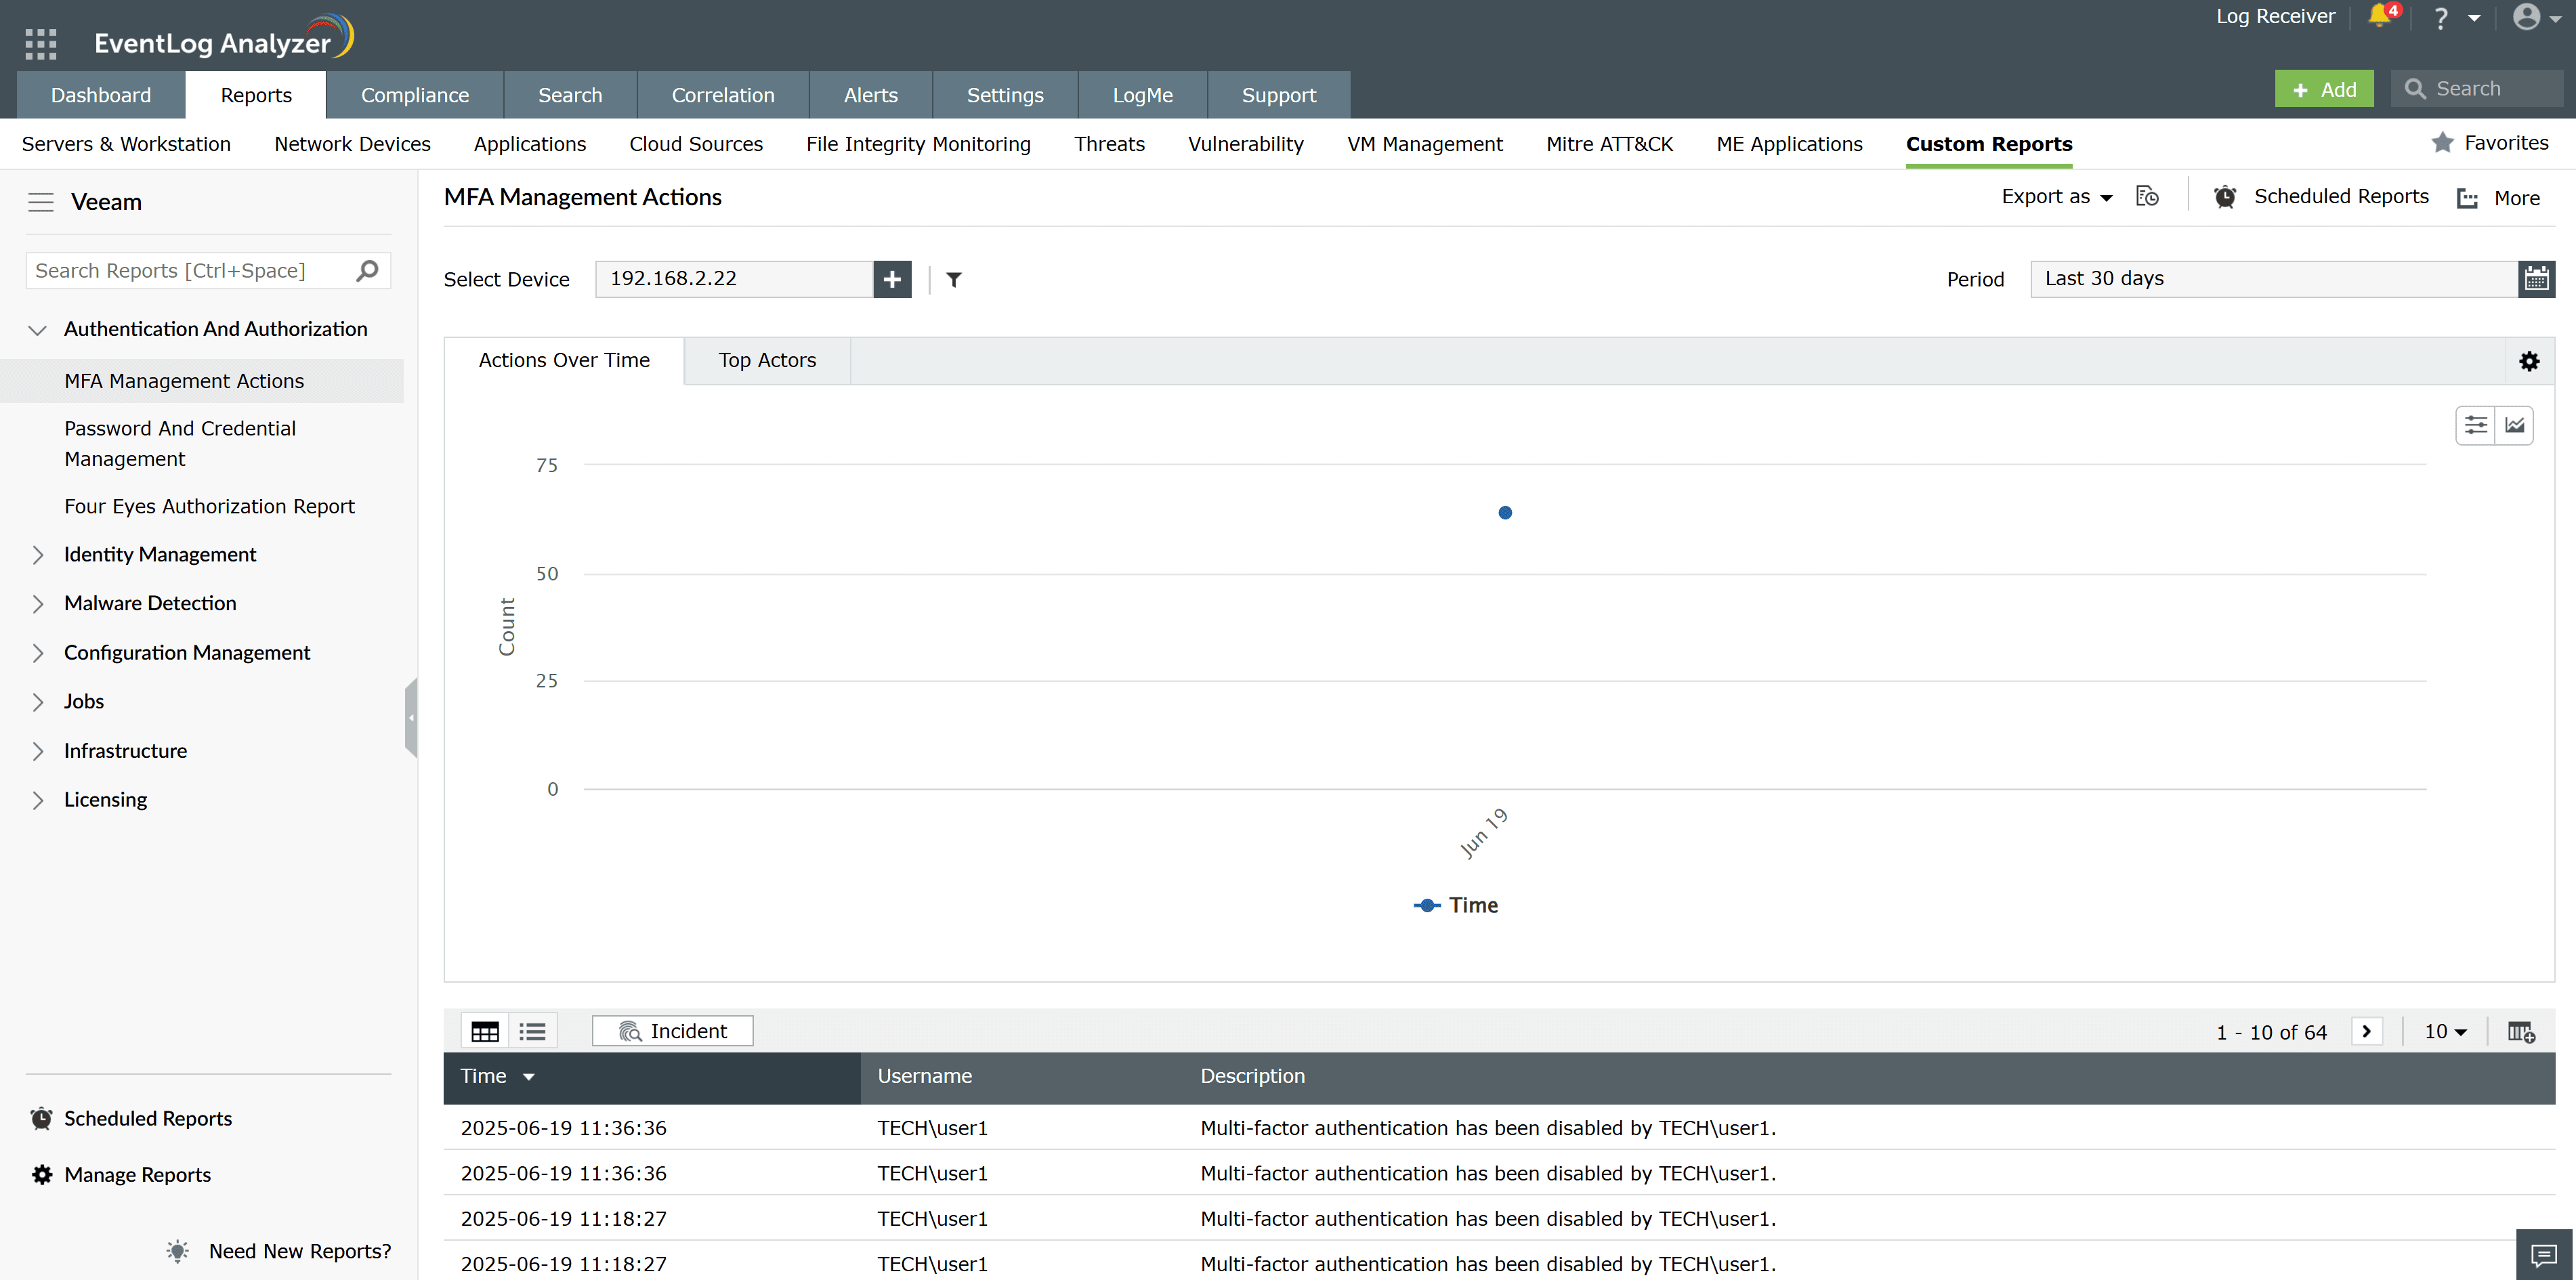Open the Export as dropdown

coord(2056,197)
